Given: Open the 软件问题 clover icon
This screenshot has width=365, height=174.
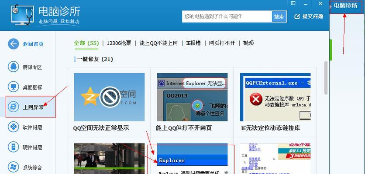Looking at the screenshot, I should click(x=14, y=127).
